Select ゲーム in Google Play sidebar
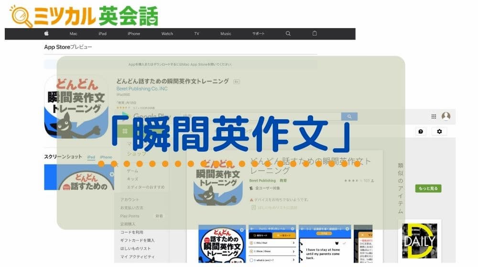The height and width of the screenshot is (267, 478). (x=132, y=171)
